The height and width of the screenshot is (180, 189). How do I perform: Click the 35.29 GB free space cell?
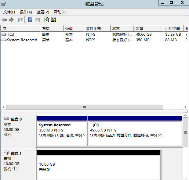[173, 34]
